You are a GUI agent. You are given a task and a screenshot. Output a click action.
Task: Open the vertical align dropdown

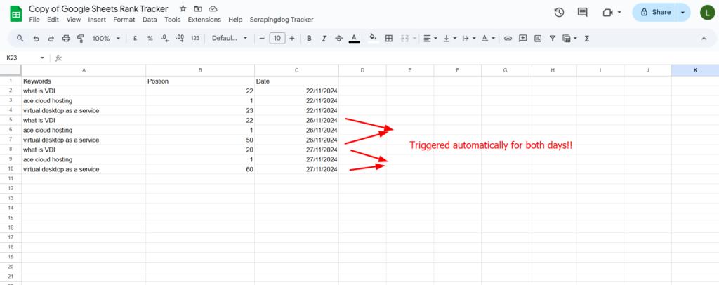click(449, 39)
